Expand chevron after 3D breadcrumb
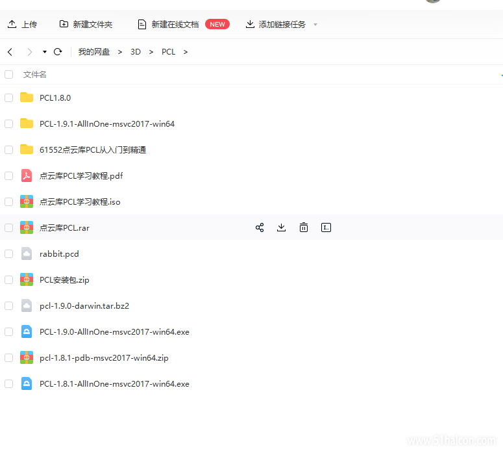The width and height of the screenshot is (503, 453). pos(151,52)
